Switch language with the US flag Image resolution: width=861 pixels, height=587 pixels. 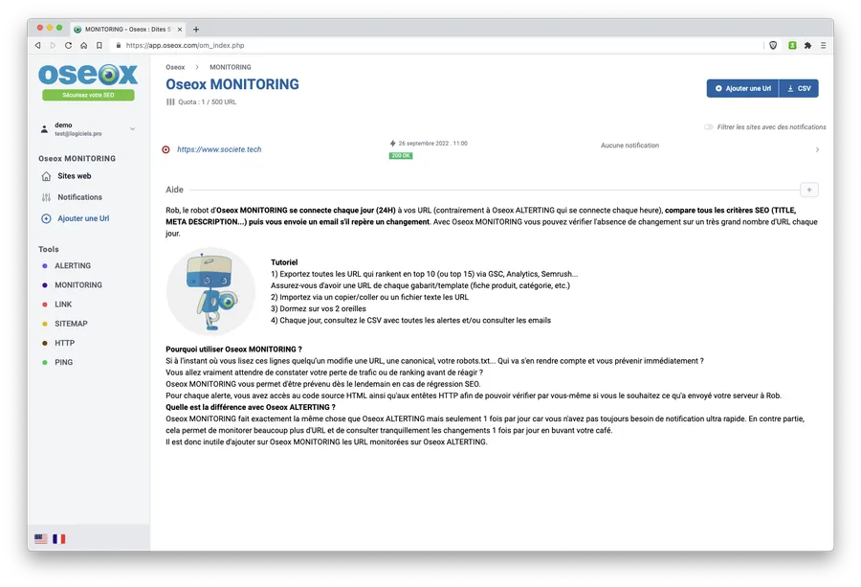click(40, 538)
